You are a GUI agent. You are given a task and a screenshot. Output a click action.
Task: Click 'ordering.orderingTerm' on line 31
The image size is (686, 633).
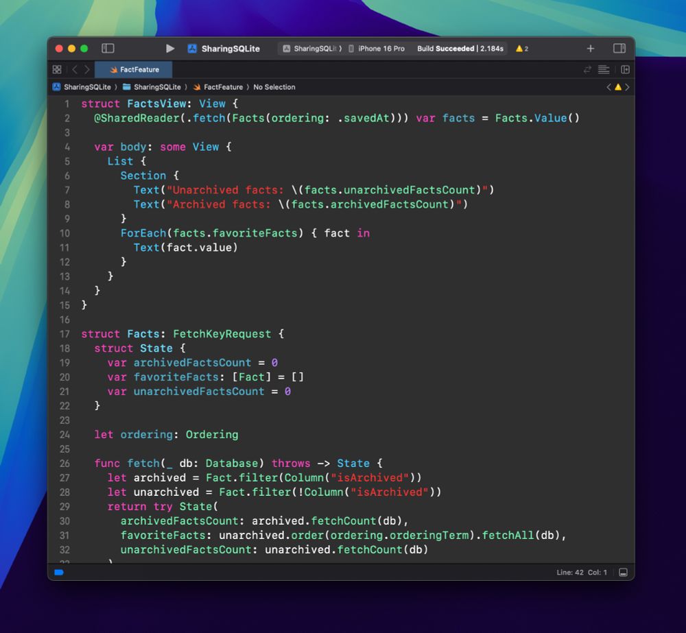[399, 536]
